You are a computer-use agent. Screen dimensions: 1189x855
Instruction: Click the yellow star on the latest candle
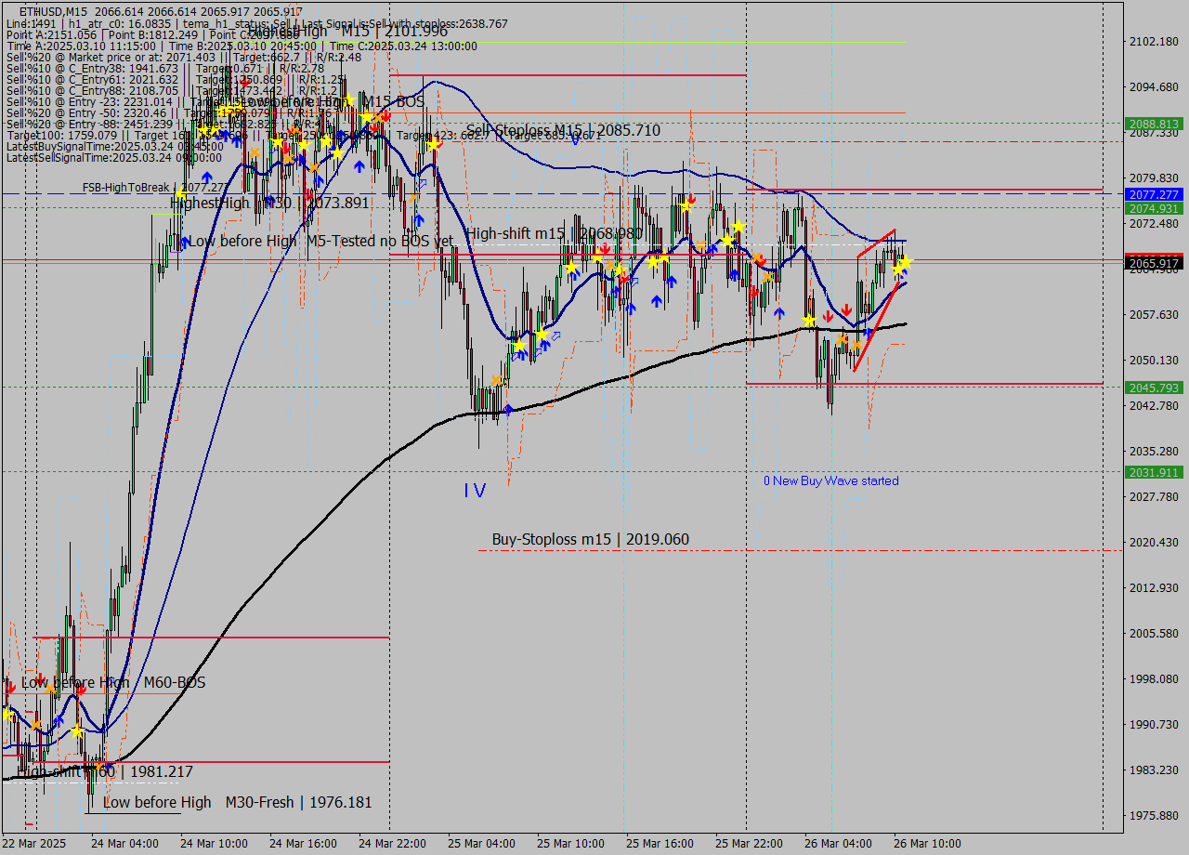tap(905, 263)
